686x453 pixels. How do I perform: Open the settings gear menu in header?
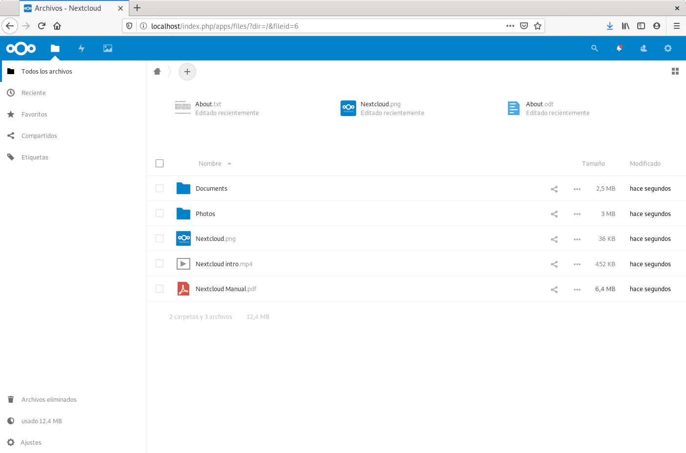[x=668, y=48]
